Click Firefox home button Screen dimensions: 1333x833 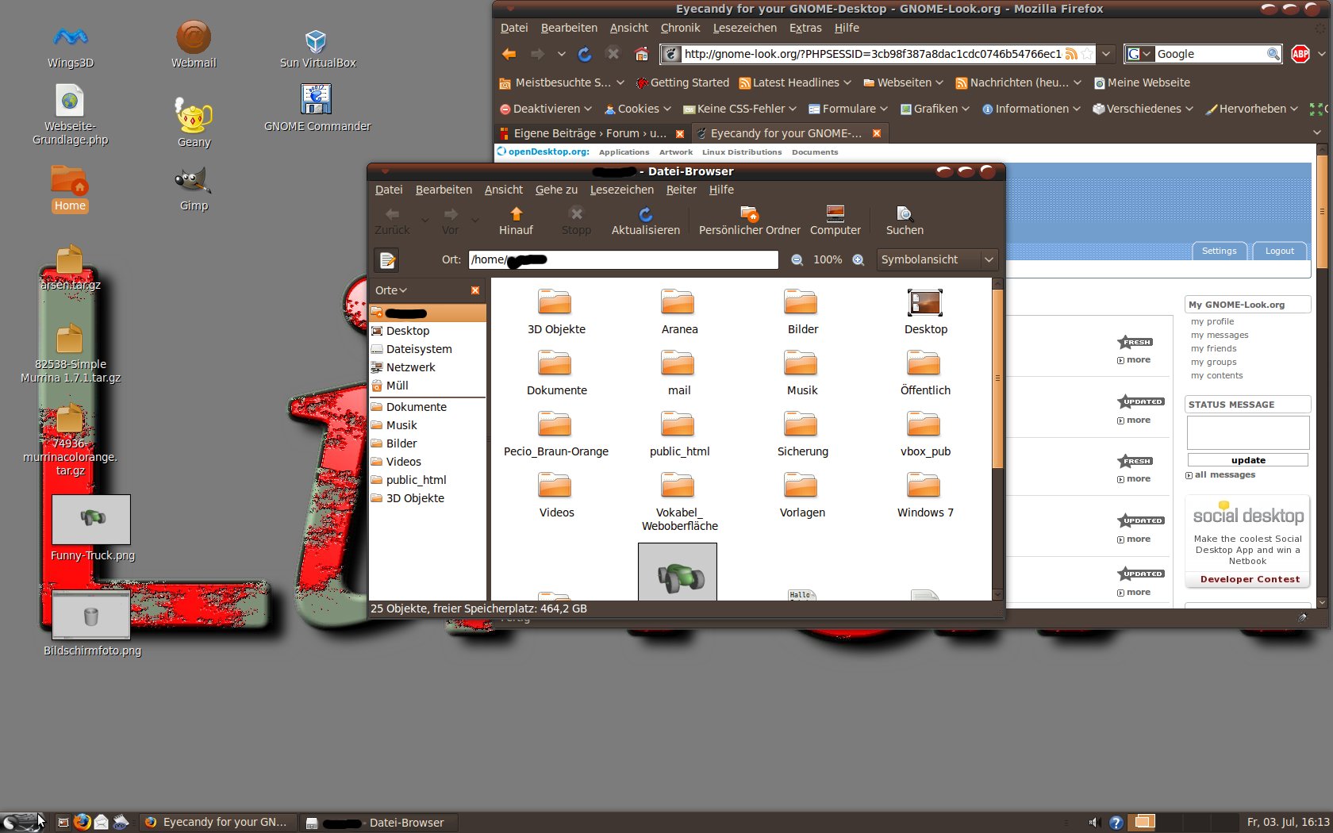point(641,54)
